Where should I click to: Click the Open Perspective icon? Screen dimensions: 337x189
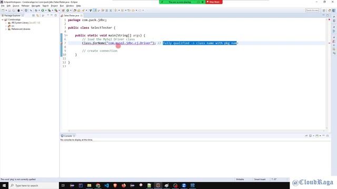[x=324, y=10]
